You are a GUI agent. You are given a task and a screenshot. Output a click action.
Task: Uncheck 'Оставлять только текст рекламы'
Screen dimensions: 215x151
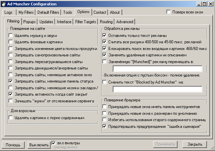click(104, 36)
